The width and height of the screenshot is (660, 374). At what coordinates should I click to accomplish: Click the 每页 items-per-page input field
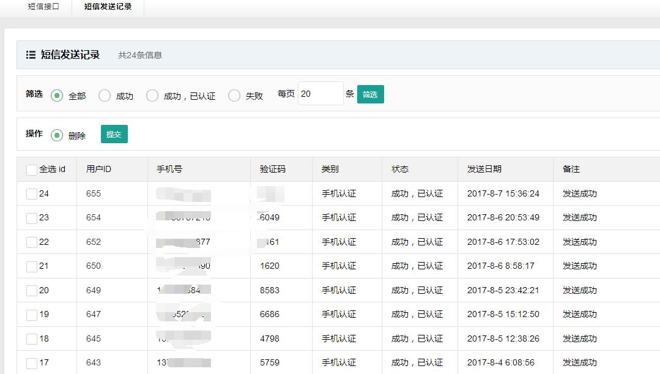(x=320, y=94)
